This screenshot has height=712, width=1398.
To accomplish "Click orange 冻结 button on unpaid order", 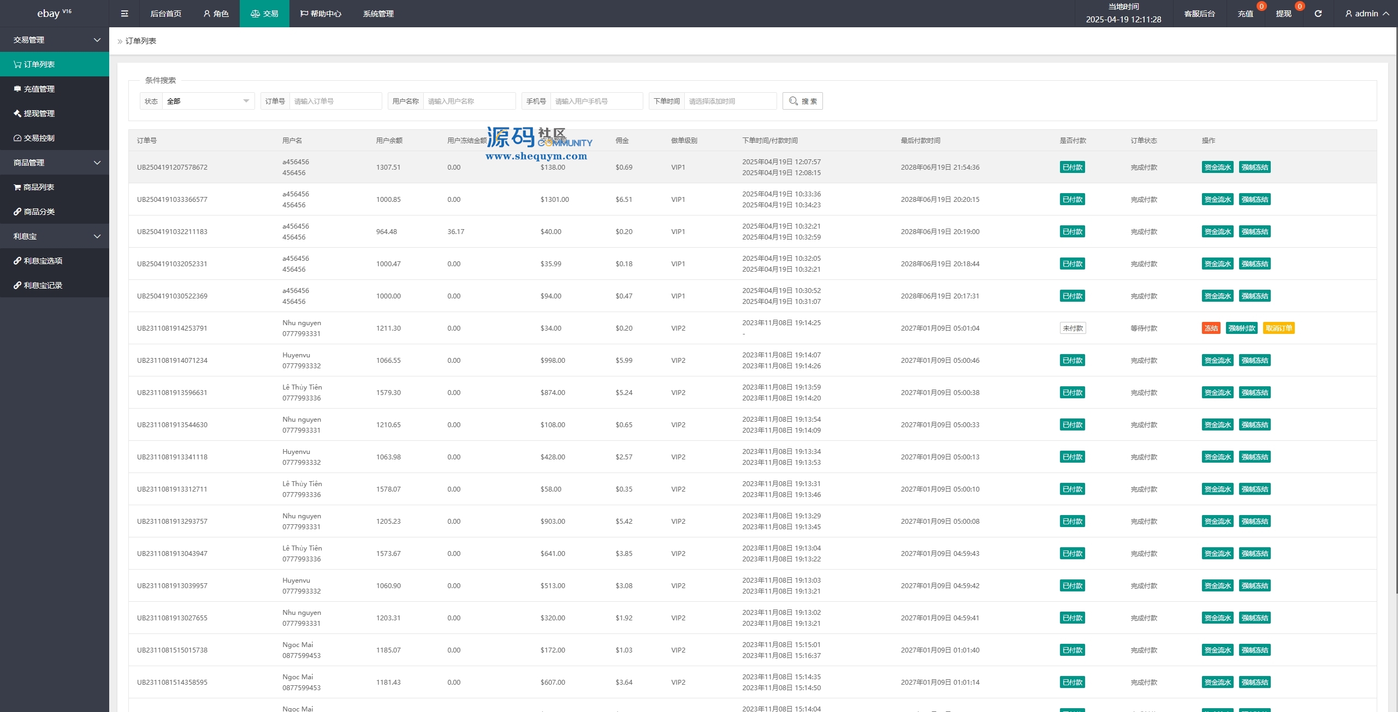I will (x=1211, y=328).
